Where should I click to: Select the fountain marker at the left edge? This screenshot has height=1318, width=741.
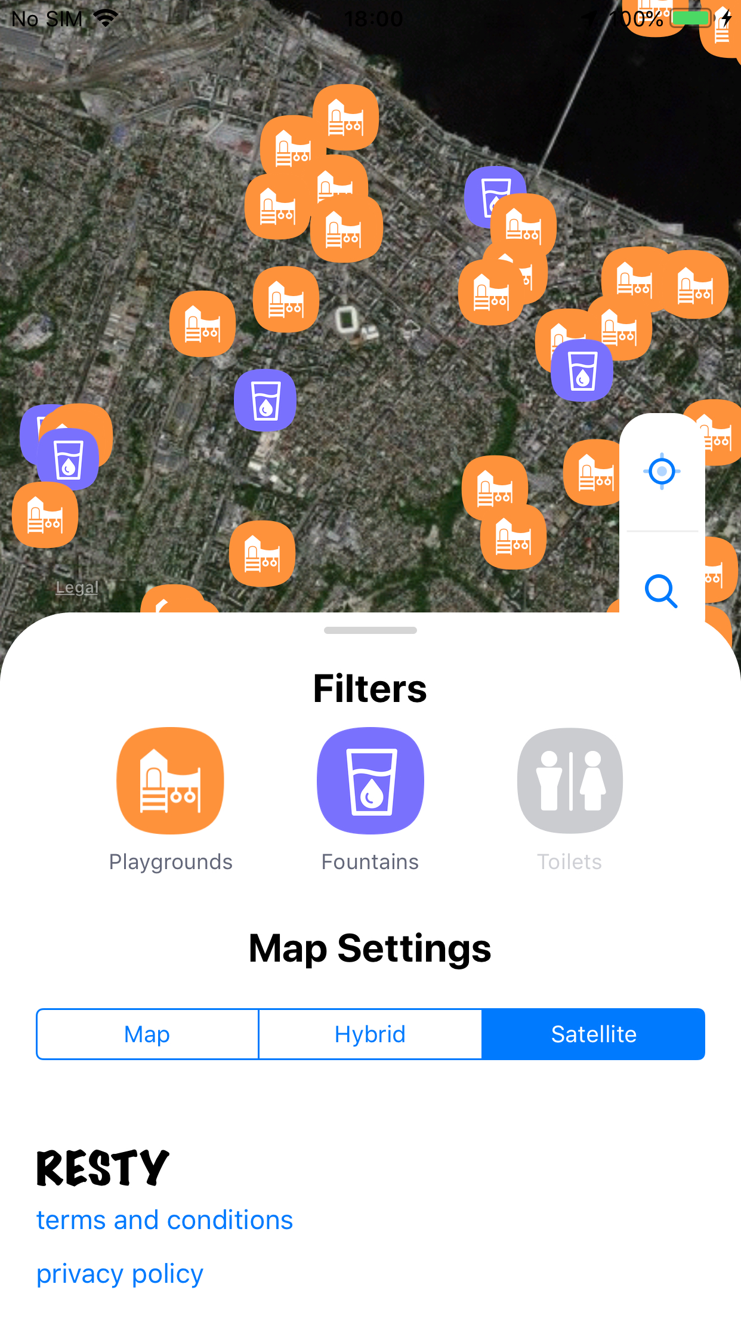[68, 460]
